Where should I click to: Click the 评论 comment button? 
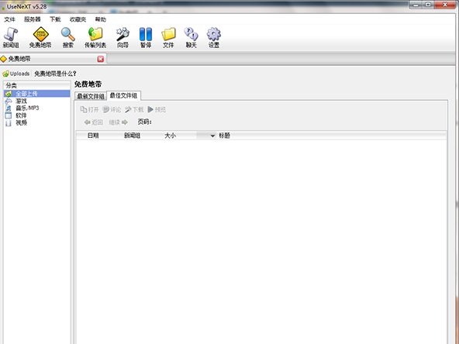point(112,109)
